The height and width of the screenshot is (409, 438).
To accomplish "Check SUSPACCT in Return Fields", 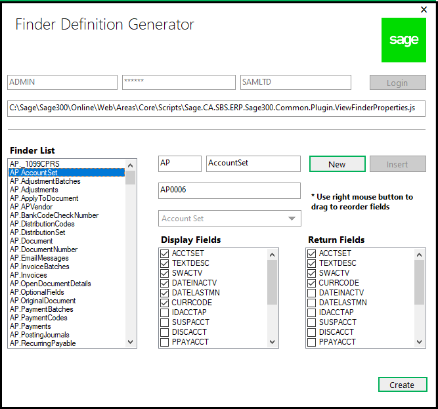I will (311, 322).
